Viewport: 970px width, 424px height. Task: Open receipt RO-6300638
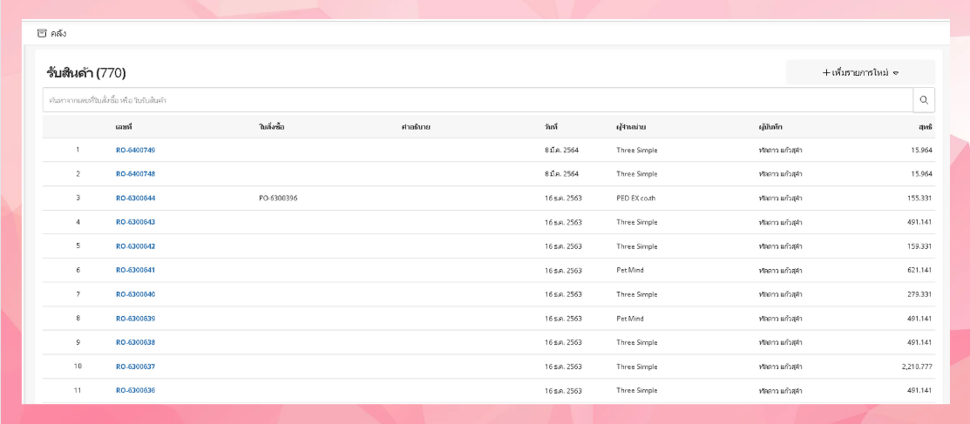click(135, 342)
